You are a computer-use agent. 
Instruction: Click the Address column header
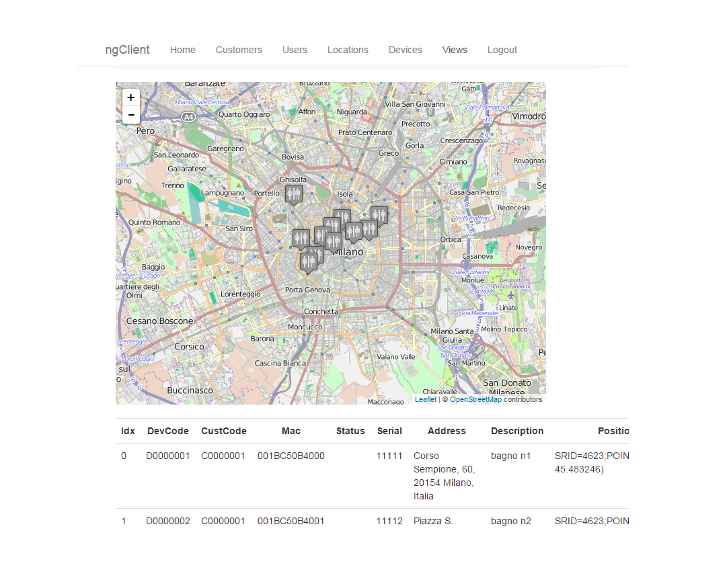[x=447, y=431]
